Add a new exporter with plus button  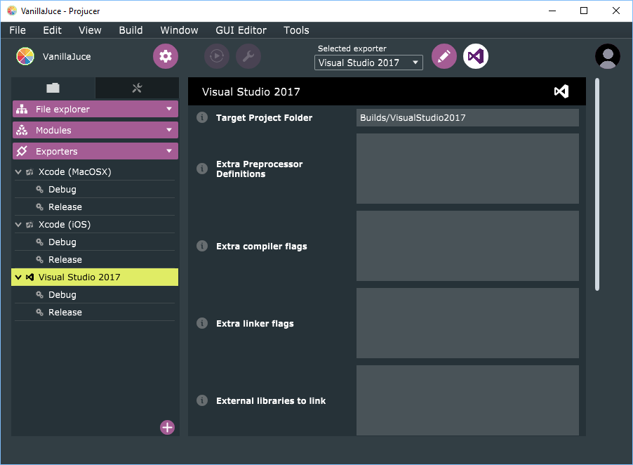point(167,427)
